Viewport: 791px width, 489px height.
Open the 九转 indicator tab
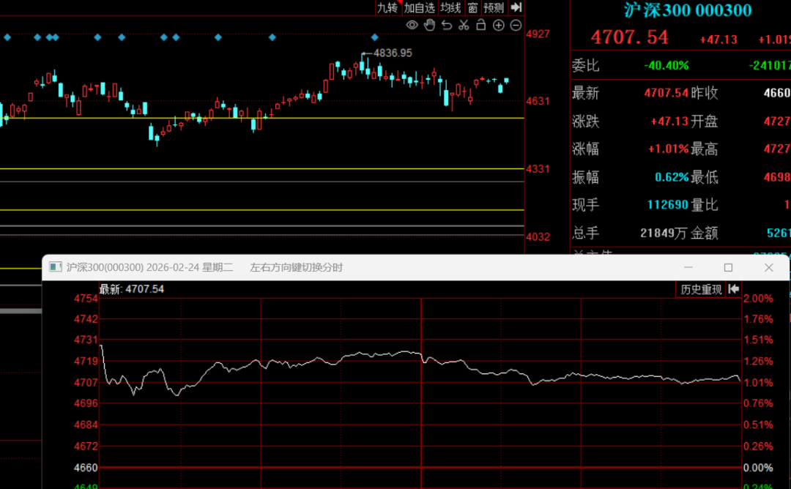(x=388, y=7)
